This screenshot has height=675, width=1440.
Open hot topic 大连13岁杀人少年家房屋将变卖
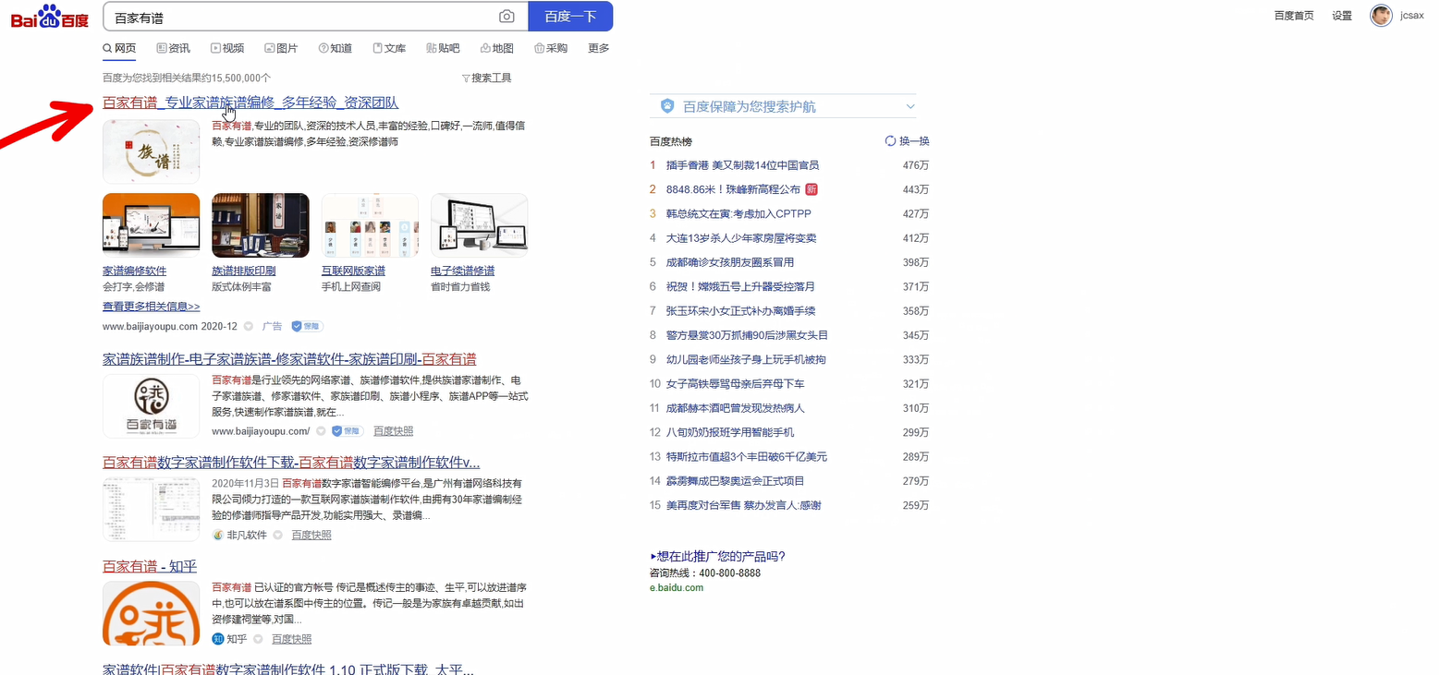coord(741,238)
